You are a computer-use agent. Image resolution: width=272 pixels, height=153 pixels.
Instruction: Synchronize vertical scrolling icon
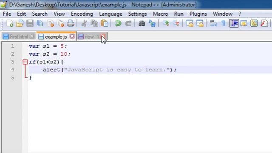tap(190, 23)
